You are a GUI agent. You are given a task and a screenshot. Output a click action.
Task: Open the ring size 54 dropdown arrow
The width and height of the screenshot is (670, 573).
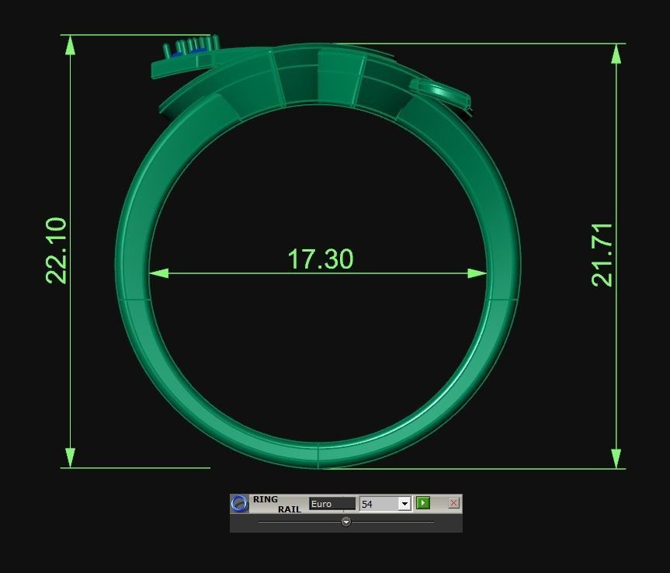point(404,504)
